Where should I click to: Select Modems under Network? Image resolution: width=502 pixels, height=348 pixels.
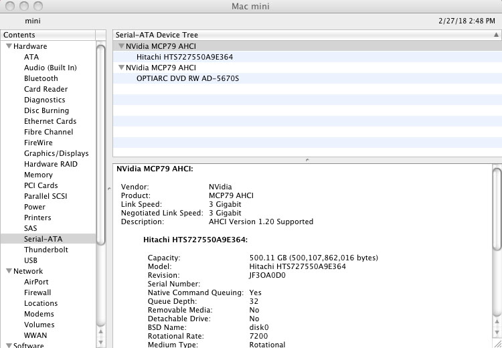pyautogui.click(x=39, y=314)
